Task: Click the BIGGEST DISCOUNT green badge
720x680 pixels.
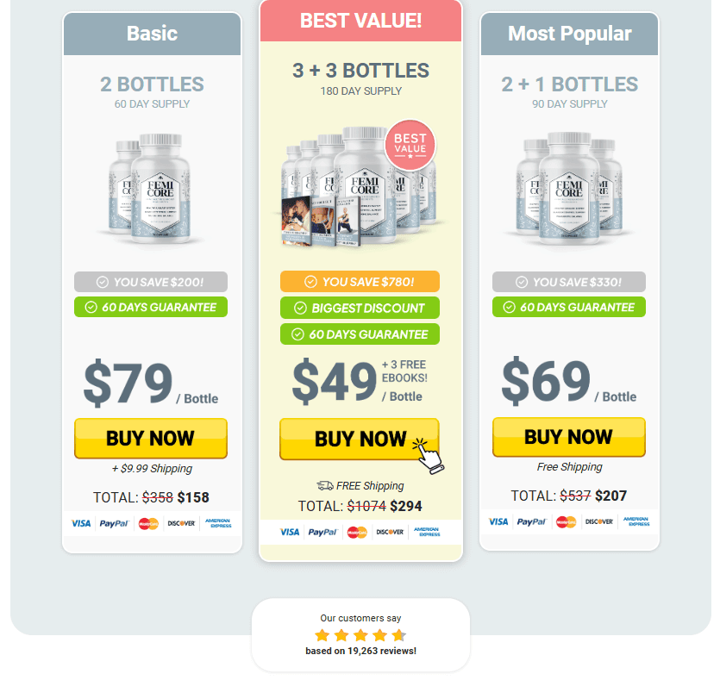Action: tap(360, 308)
